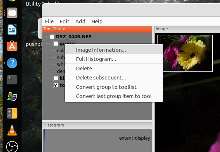The width and height of the screenshot is (220, 152).
Task: Open the File menu
Action: click(x=49, y=22)
